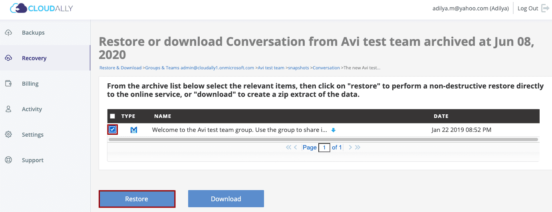552x212 pixels.
Task: Click the Support lifebuoy icon
Action: pos(8,160)
